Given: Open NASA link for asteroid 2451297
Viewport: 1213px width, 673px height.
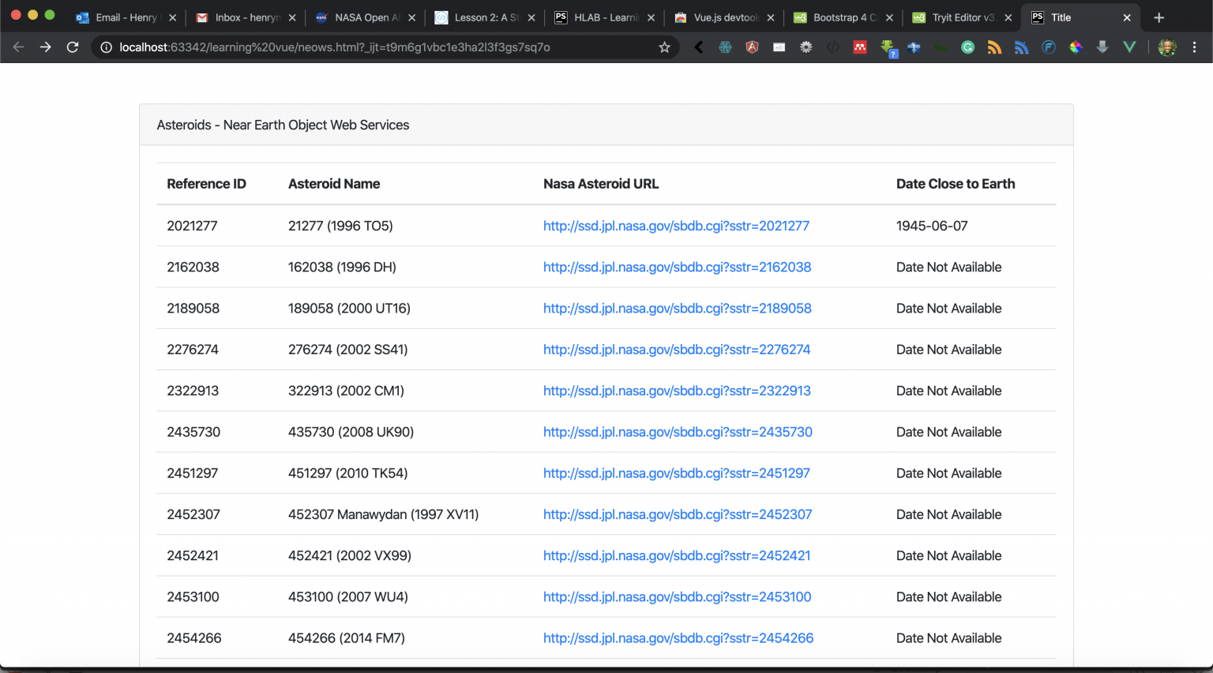Looking at the screenshot, I should (677, 473).
